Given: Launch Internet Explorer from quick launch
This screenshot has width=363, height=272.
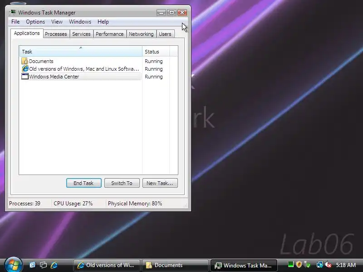Looking at the screenshot, I should point(54,265).
